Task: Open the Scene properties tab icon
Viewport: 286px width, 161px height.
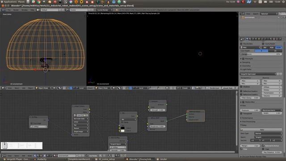Action: [x=252, y=39]
